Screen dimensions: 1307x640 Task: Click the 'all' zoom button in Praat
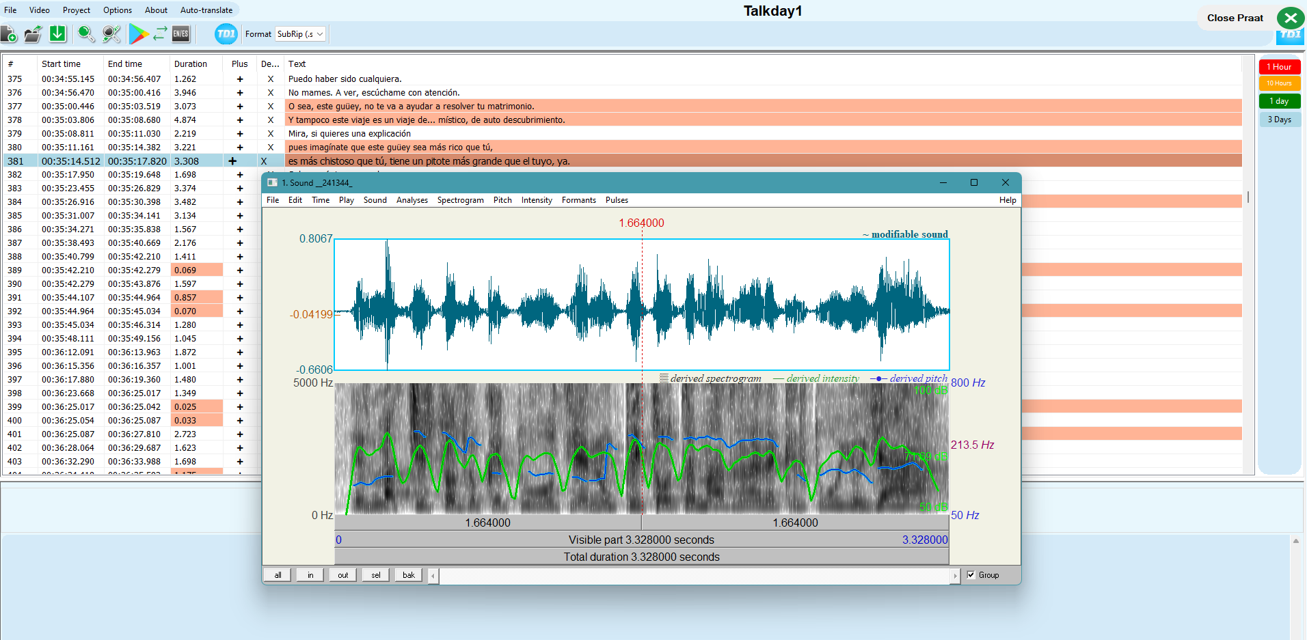[278, 575]
